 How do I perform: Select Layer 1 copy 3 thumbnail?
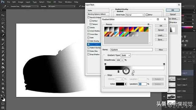[172, 79]
